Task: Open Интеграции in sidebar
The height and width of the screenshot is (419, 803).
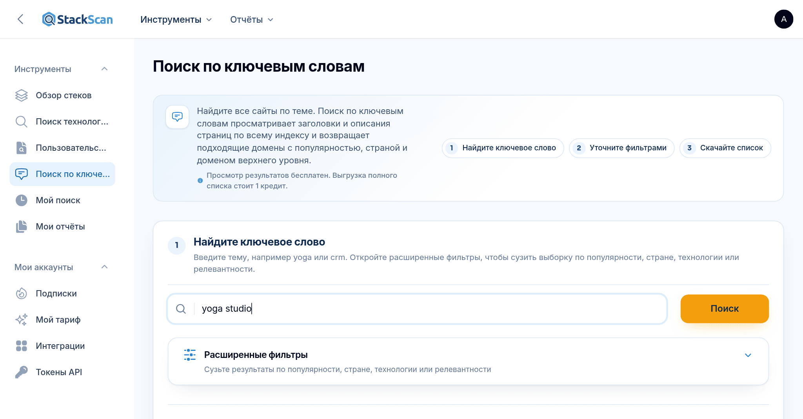Action: 62,346
